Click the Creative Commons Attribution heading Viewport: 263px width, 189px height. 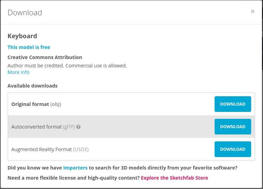click(45, 57)
